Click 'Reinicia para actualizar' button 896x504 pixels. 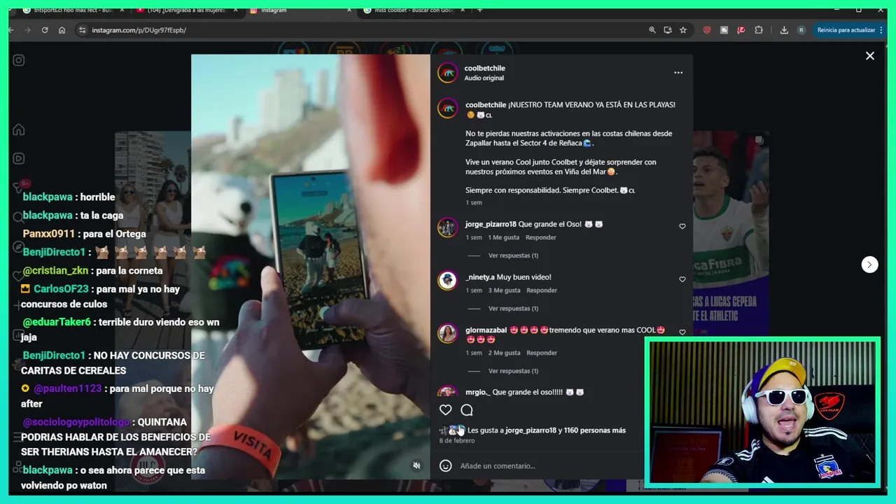[x=846, y=30]
